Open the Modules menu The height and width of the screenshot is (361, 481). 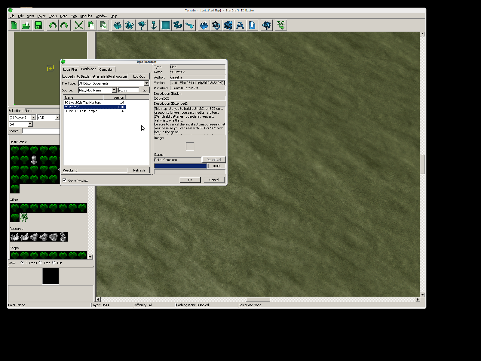coord(86,16)
